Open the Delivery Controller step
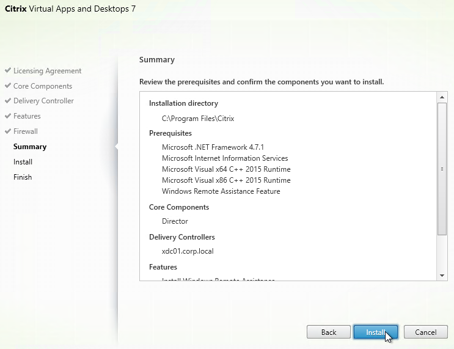 43,101
